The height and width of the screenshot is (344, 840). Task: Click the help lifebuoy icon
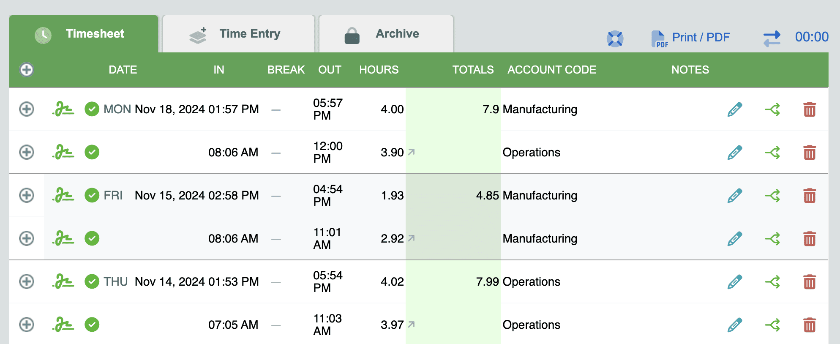pos(615,39)
